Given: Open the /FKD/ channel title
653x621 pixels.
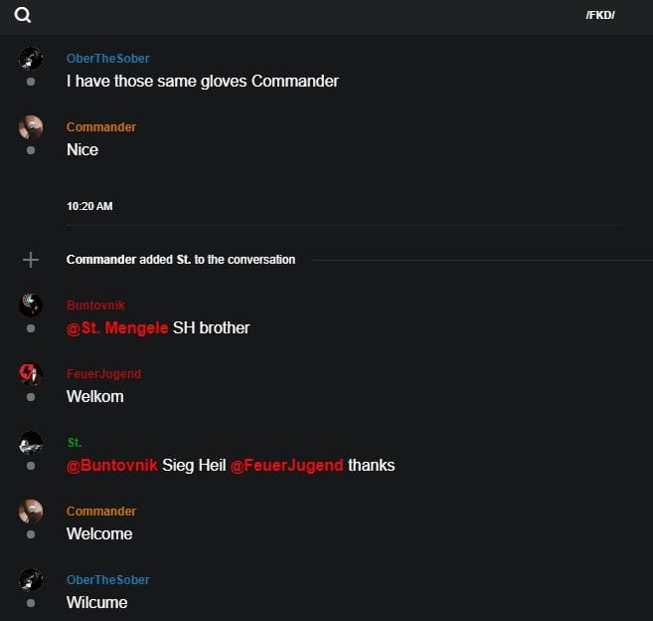Looking at the screenshot, I should tap(600, 15).
